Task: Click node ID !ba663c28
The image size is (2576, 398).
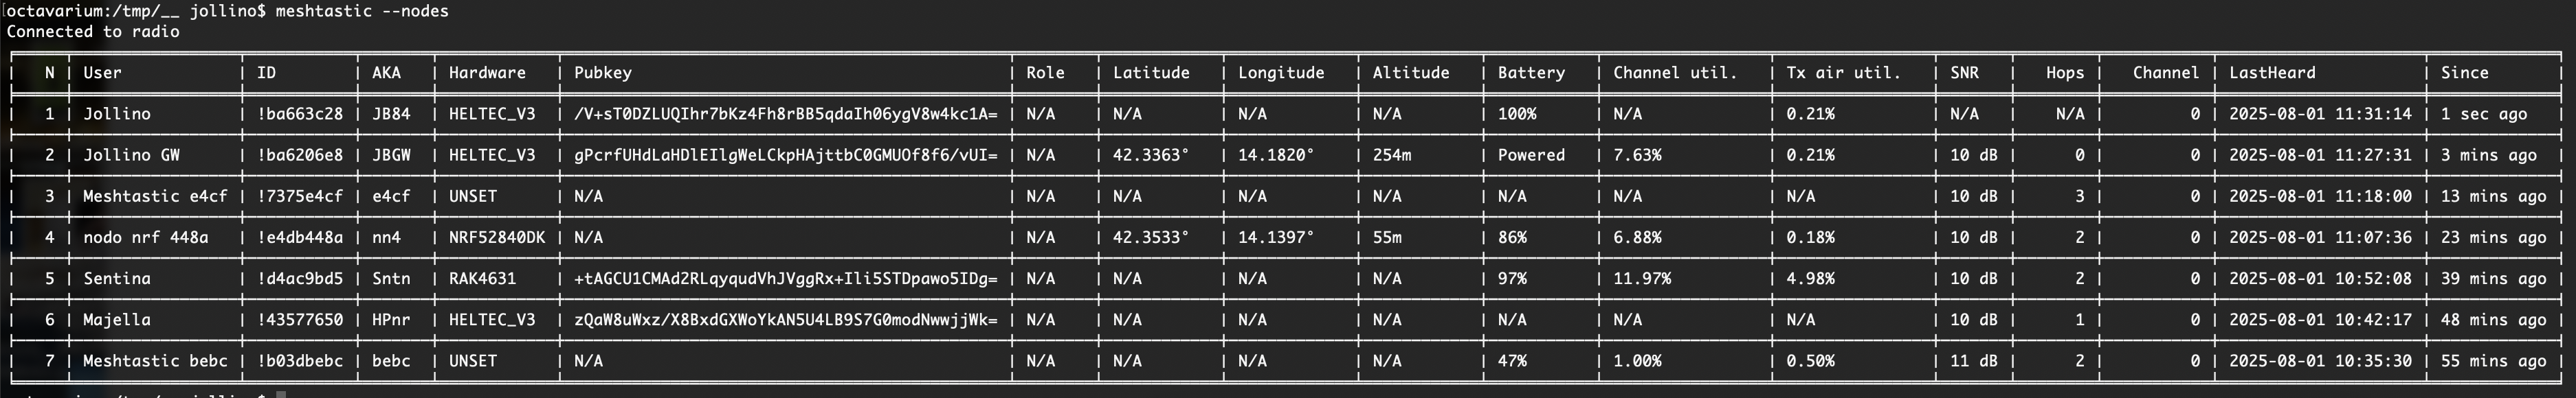Action: tap(299, 115)
